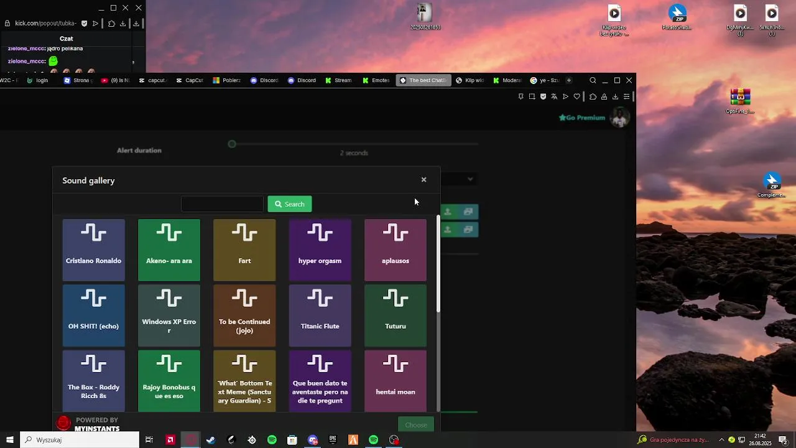Choose the To be Continued (jojo) sound
The height and width of the screenshot is (448, 796).
click(x=244, y=315)
